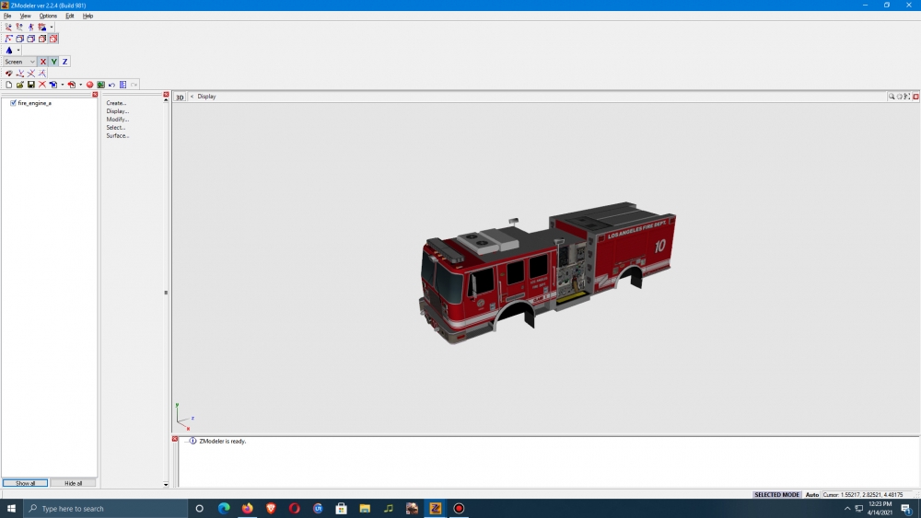Viewport: 921px width, 518px height.
Task: Click the viewport orbit/rotate icon
Action: [899, 97]
